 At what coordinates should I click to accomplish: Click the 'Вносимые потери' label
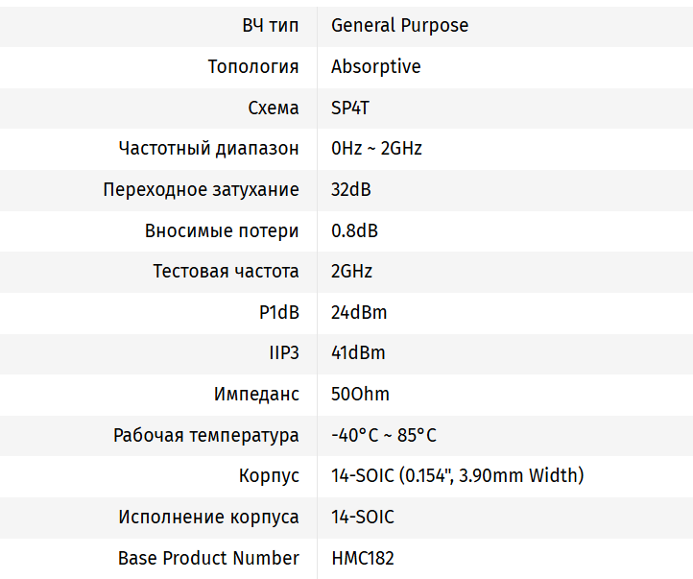(x=222, y=231)
